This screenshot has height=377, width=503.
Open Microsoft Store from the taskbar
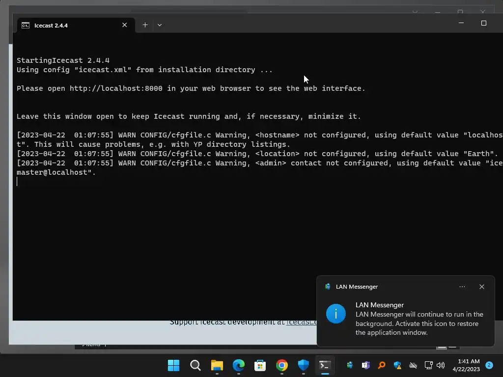260,365
